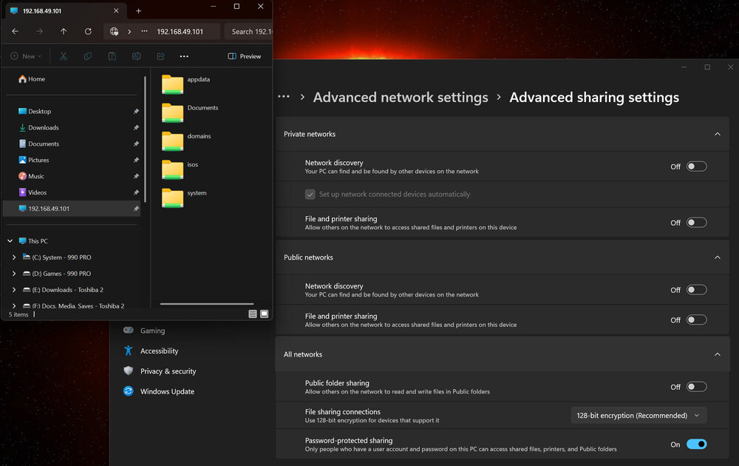
Task: Collapse the Public networks section
Action: coord(718,257)
